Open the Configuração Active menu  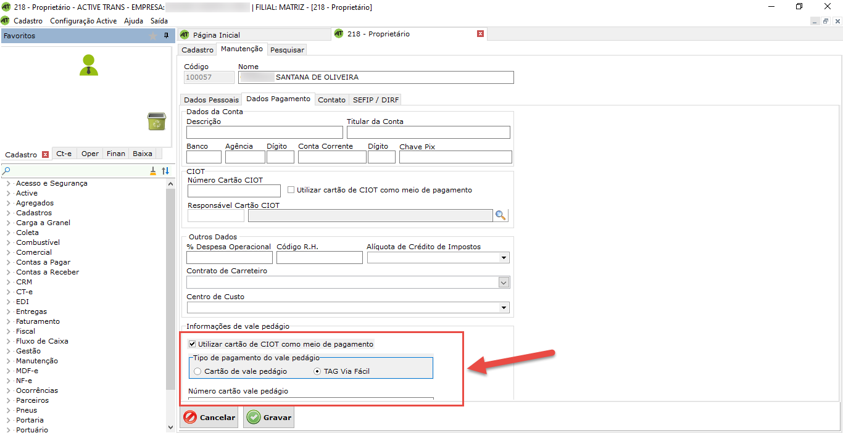83,20
